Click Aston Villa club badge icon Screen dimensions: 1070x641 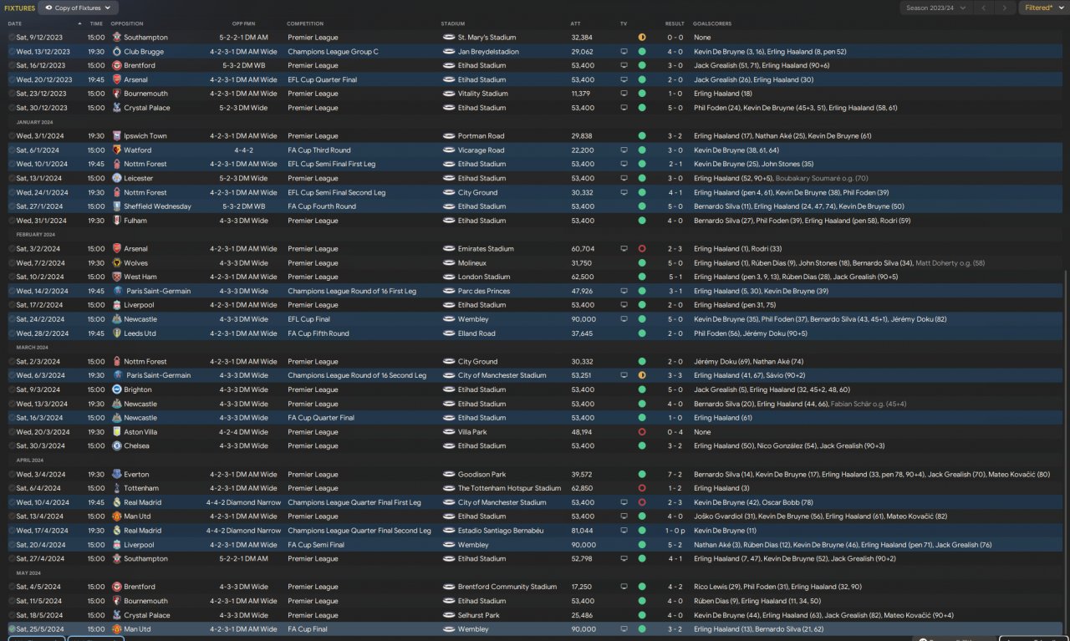click(117, 432)
